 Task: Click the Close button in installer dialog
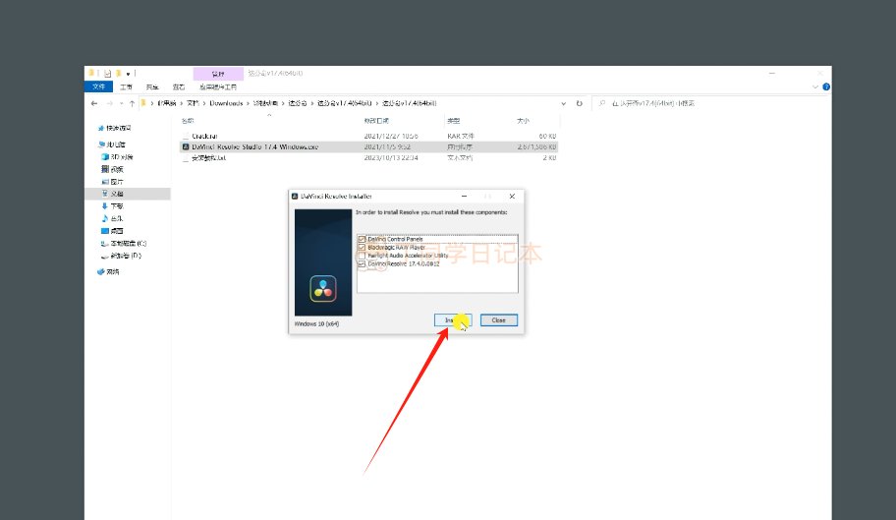[x=499, y=320]
